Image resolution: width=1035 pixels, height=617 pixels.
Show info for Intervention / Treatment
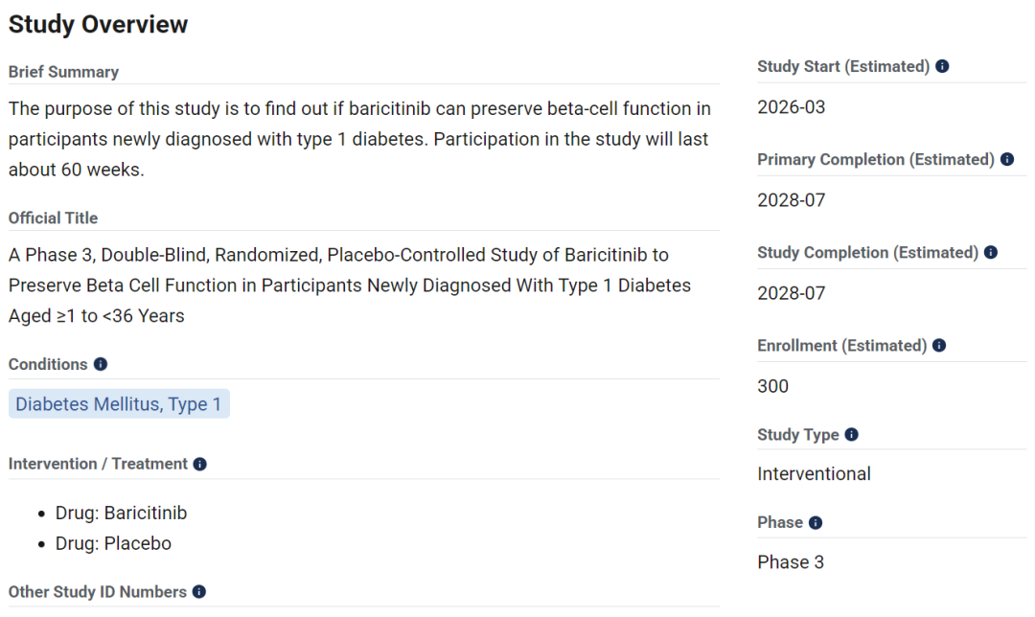point(199,465)
